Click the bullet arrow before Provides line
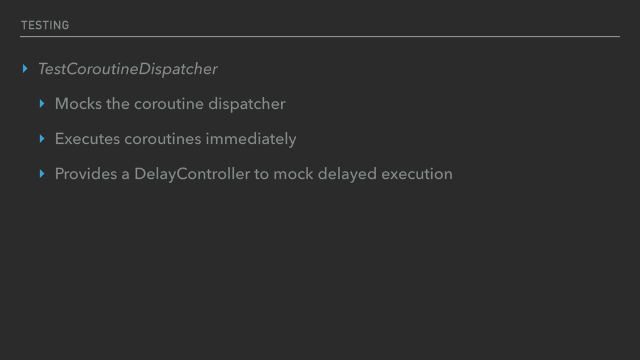640x360 pixels. point(42,174)
